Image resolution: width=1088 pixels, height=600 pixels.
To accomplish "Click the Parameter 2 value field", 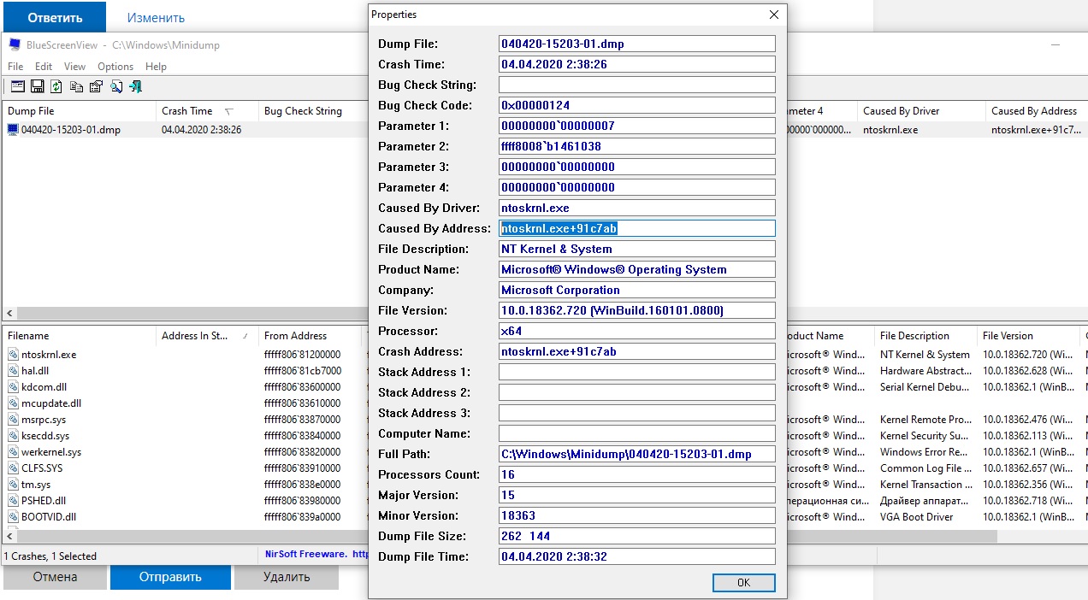I will coord(637,146).
